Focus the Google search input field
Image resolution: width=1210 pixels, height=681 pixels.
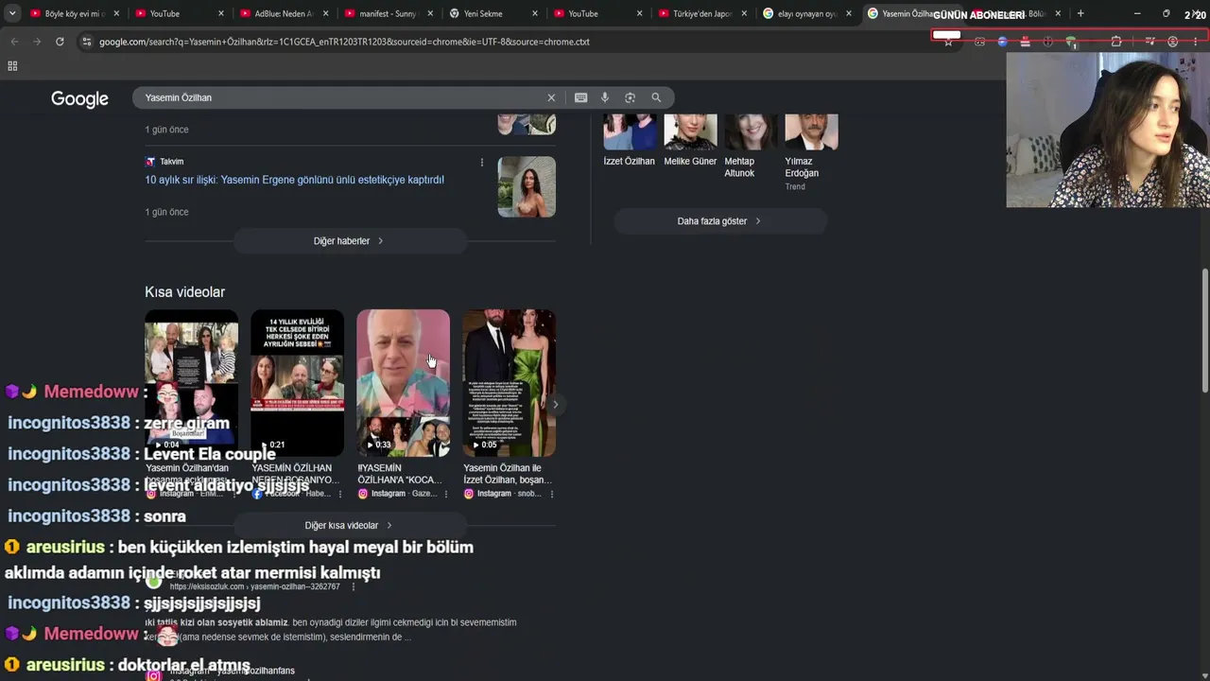(x=340, y=97)
